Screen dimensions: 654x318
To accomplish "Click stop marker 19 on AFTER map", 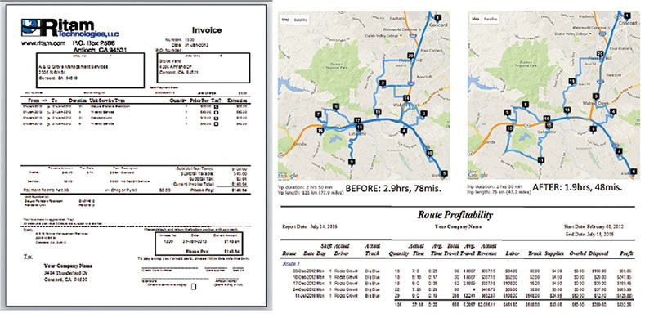I will [572, 81].
